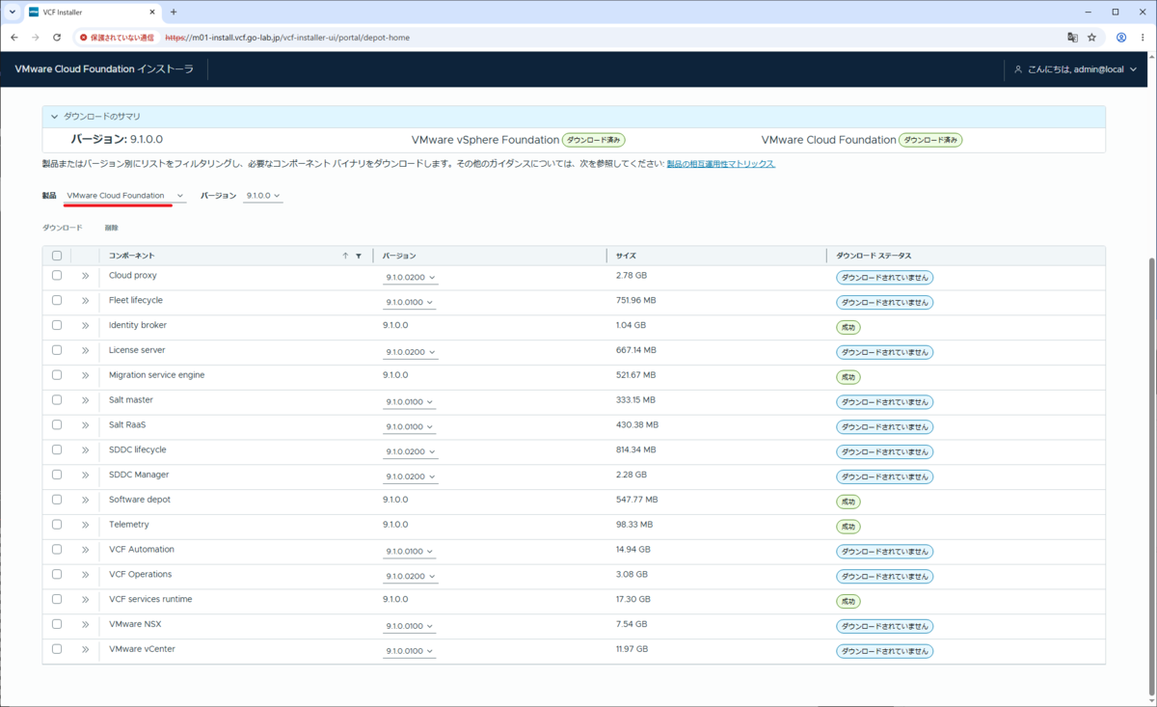Expand details for SDDC lifecycle row
Screen dimensions: 1157x707
(x=85, y=450)
